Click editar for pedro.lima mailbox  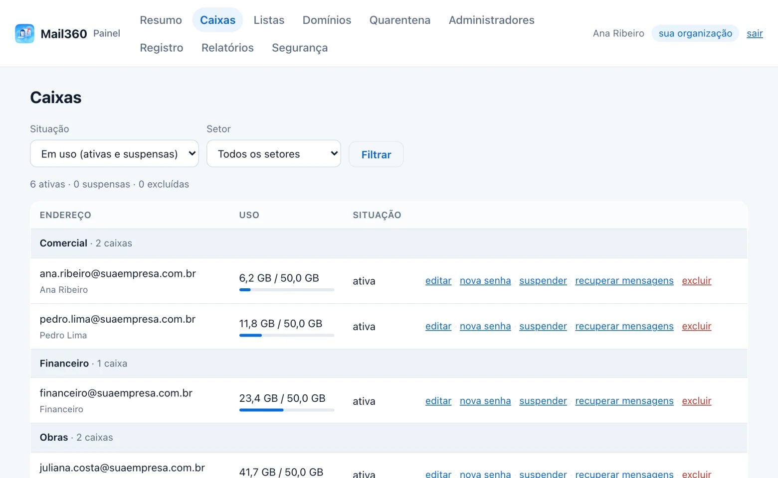point(438,326)
